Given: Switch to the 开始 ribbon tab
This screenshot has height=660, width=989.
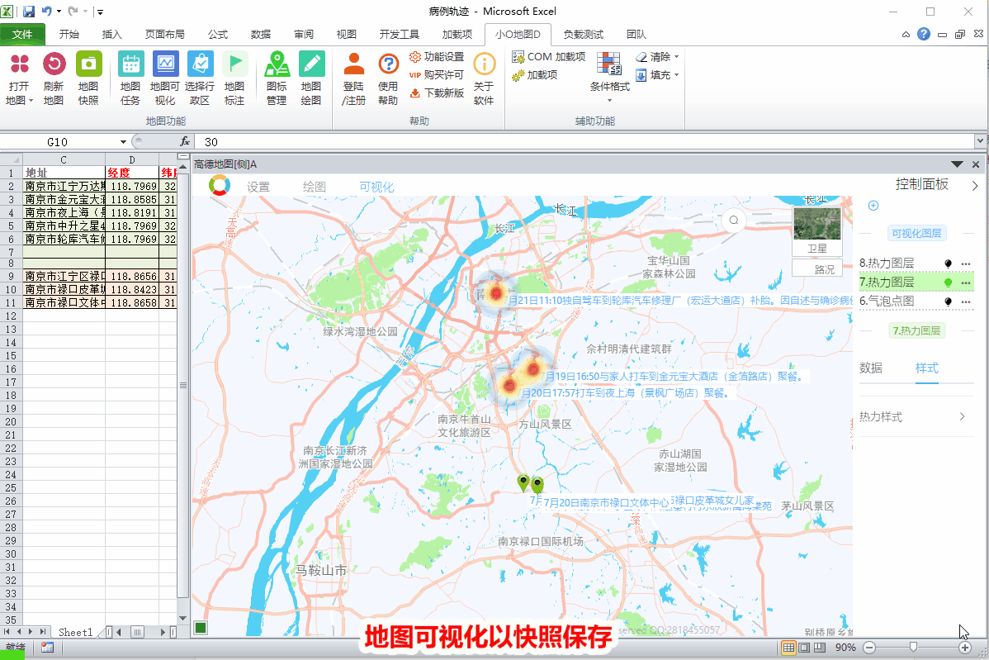Looking at the screenshot, I should 69,34.
